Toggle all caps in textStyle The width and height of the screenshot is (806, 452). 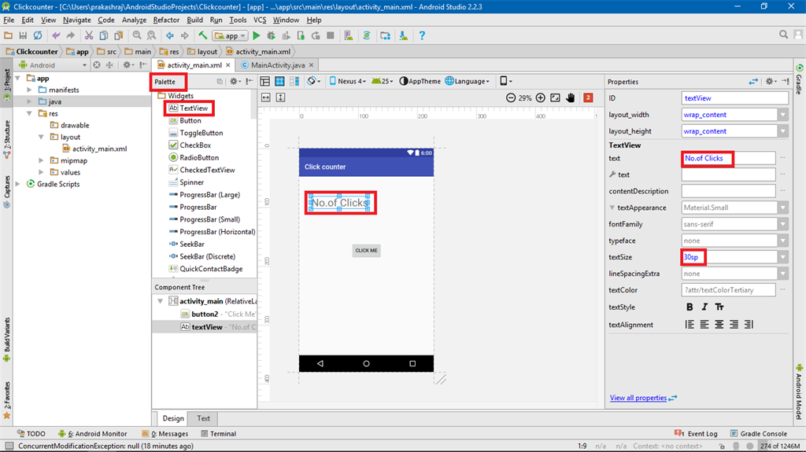point(719,307)
